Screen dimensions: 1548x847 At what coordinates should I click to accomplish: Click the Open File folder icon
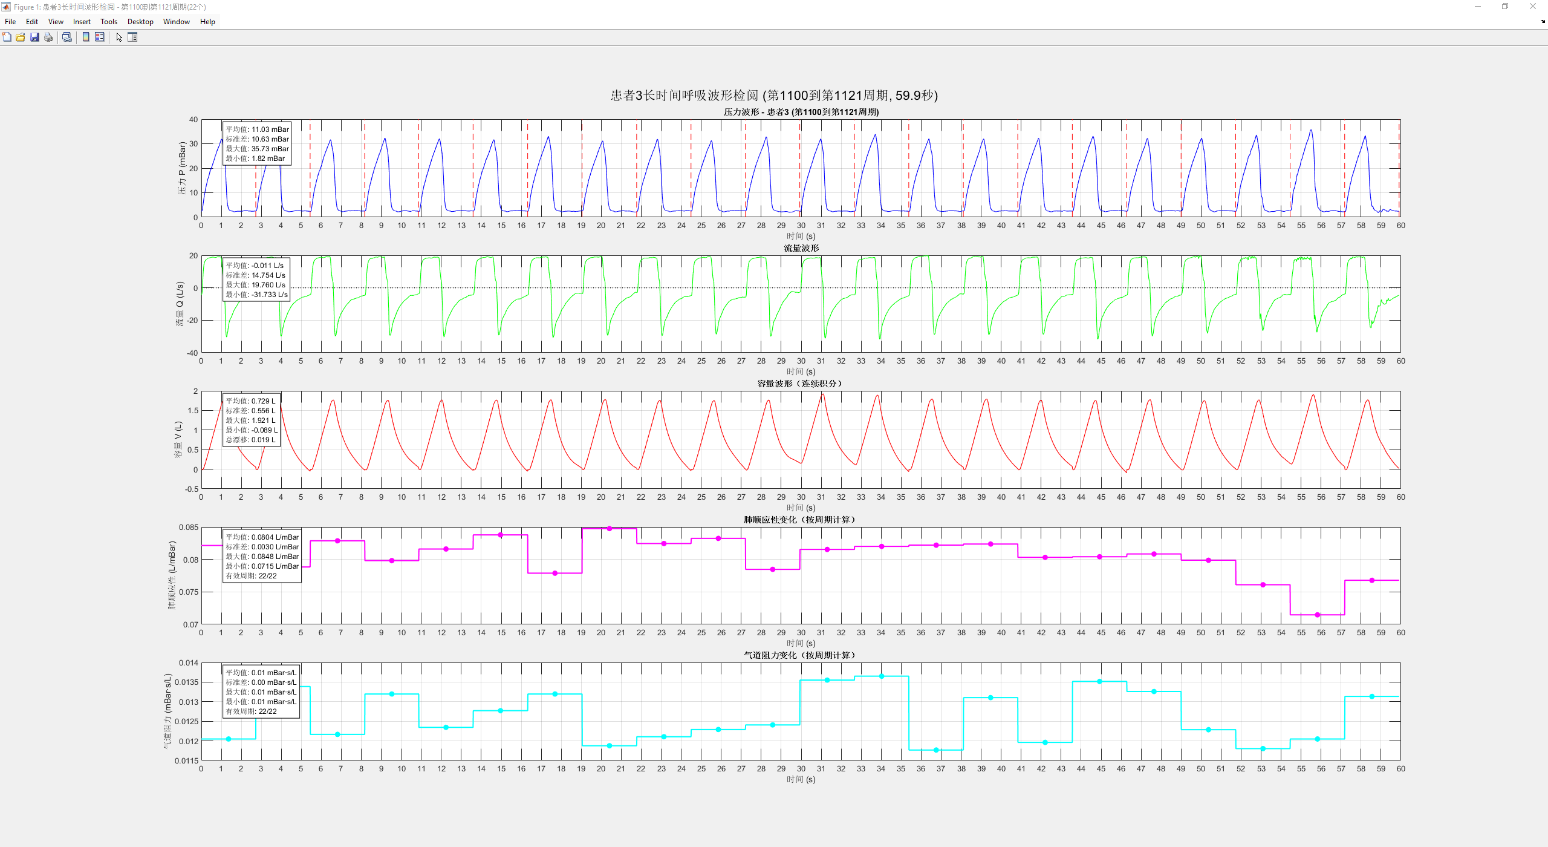tap(21, 37)
